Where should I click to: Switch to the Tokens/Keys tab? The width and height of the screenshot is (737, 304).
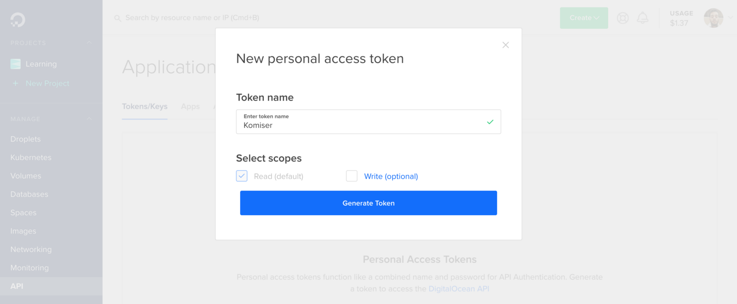pos(145,106)
